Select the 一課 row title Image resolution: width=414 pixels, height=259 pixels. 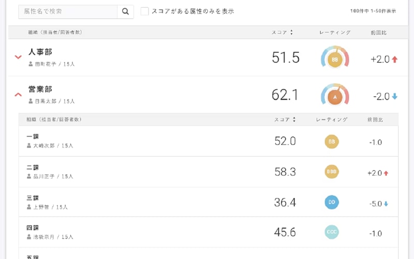click(33, 137)
